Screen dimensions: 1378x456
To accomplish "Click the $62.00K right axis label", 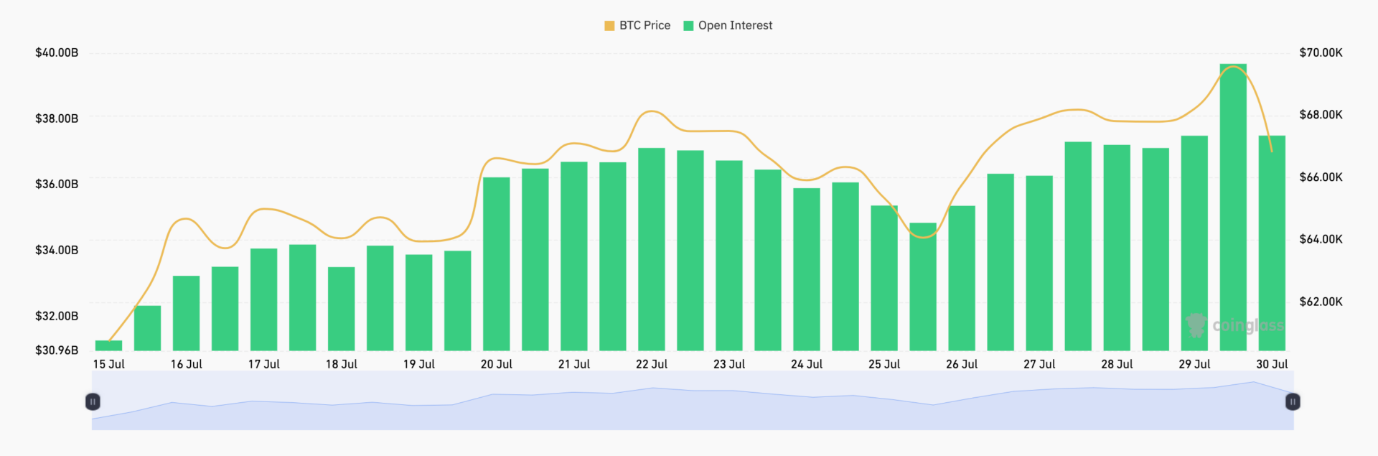I will pyautogui.click(x=1321, y=302).
